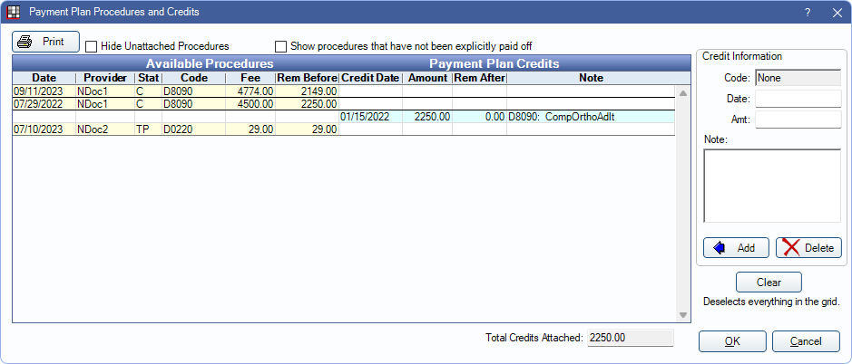Image resolution: width=852 pixels, height=364 pixels.
Task: Sort by the Date column header
Action: [44, 78]
